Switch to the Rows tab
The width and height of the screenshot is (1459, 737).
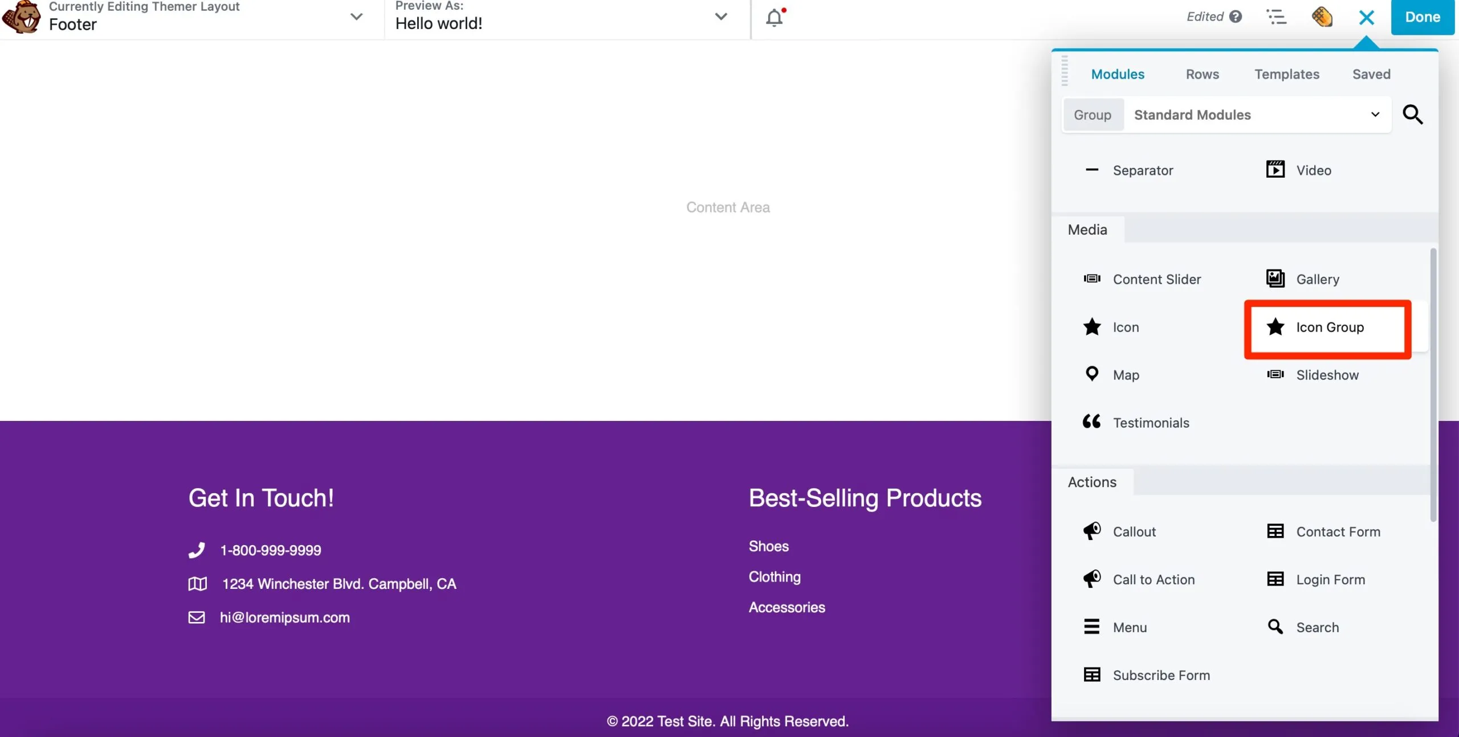point(1203,74)
